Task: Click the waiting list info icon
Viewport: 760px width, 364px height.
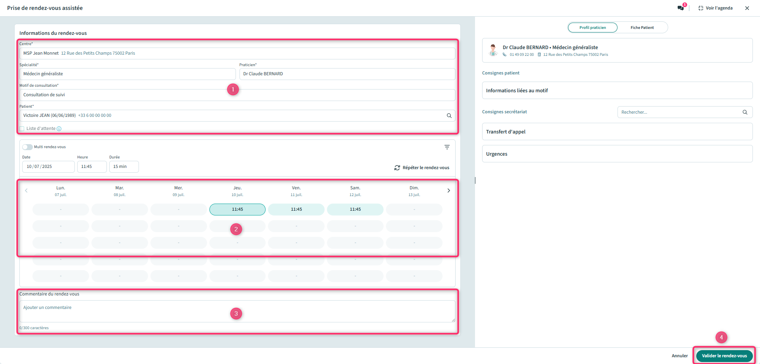Action: 59,129
